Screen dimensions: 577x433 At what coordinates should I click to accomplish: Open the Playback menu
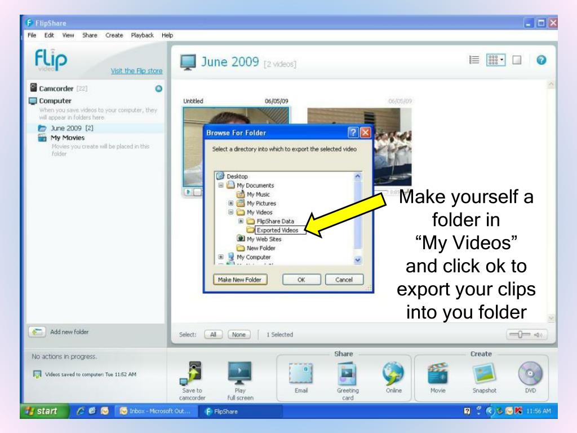tap(143, 36)
